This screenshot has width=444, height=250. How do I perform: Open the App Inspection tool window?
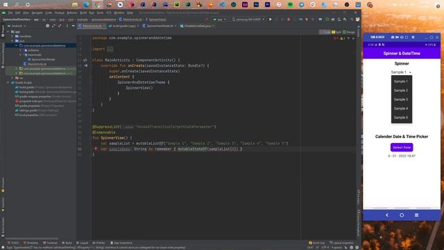click(121, 243)
